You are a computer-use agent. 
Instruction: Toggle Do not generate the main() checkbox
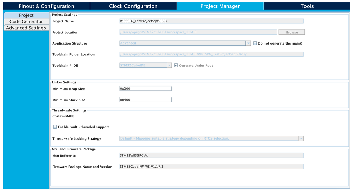click(255, 43)
